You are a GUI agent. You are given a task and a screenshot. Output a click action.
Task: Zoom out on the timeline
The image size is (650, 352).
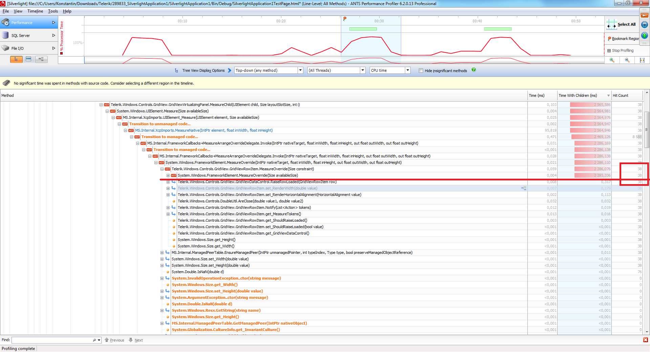(627, 60)
